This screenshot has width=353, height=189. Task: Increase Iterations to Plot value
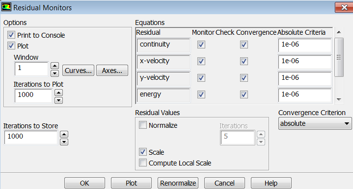tap(59, 93)
